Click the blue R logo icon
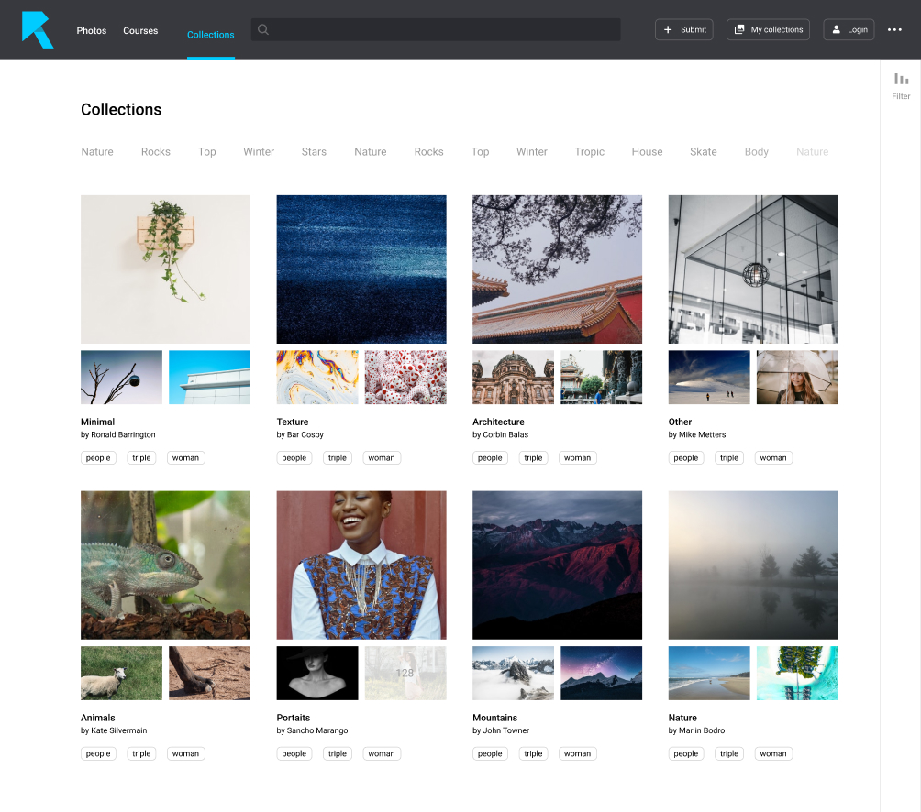This screenshot has width=921, height=812. (38, 29)
